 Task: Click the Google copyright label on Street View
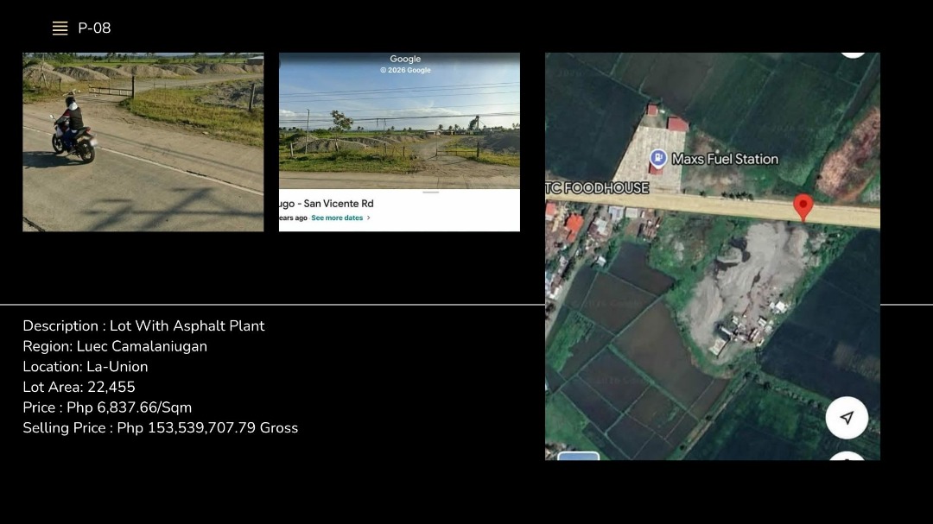(x=405, y=70)
